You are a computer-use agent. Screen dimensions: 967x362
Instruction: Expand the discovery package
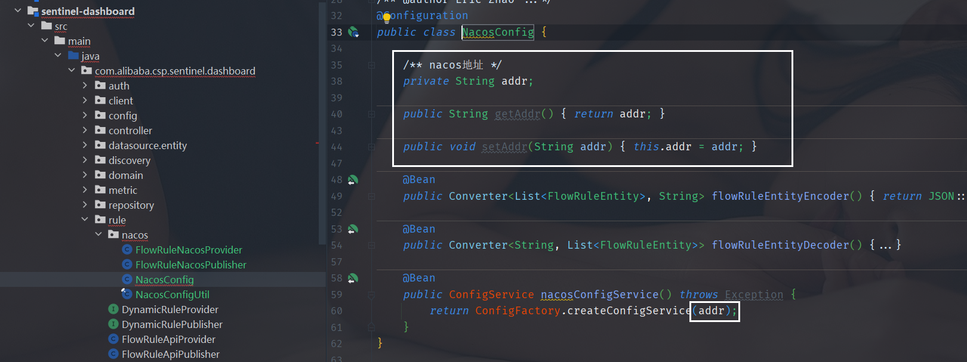85,160
